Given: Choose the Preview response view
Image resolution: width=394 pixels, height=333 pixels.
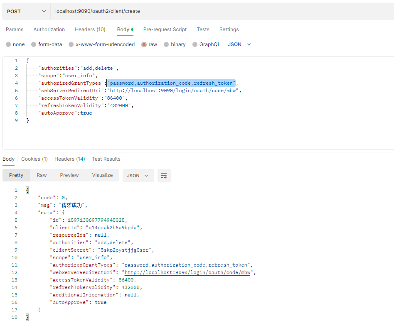Looking at the screenshot, I should 69,175.
